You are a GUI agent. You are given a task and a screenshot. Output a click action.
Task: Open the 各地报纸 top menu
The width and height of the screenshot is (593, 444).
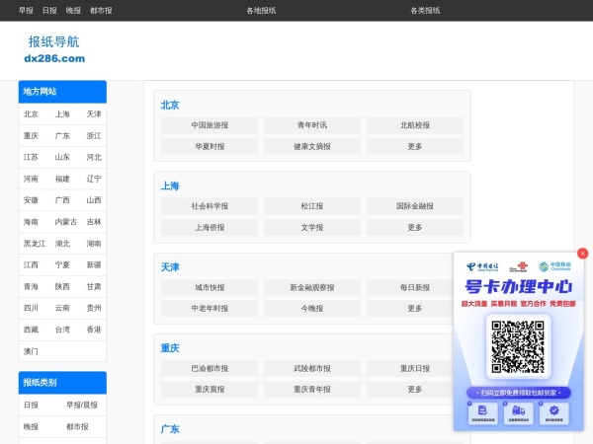tap(261, 11)
